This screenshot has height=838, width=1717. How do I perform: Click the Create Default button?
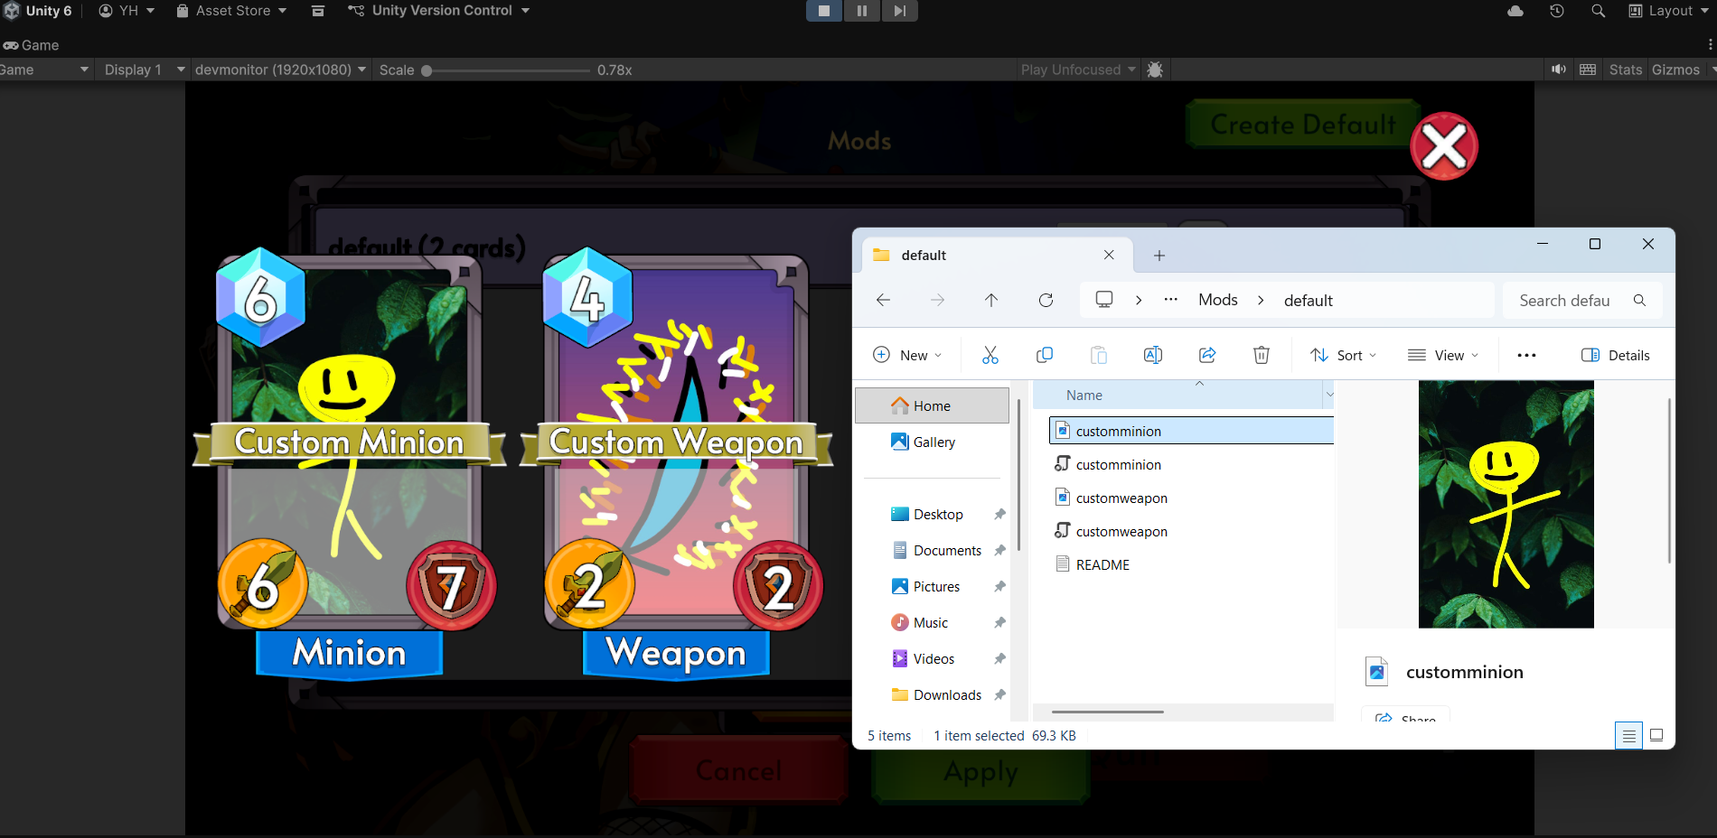pos(1303,125)
